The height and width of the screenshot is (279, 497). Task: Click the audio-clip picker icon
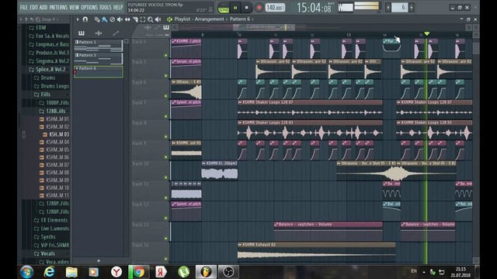tap(99, 33)
